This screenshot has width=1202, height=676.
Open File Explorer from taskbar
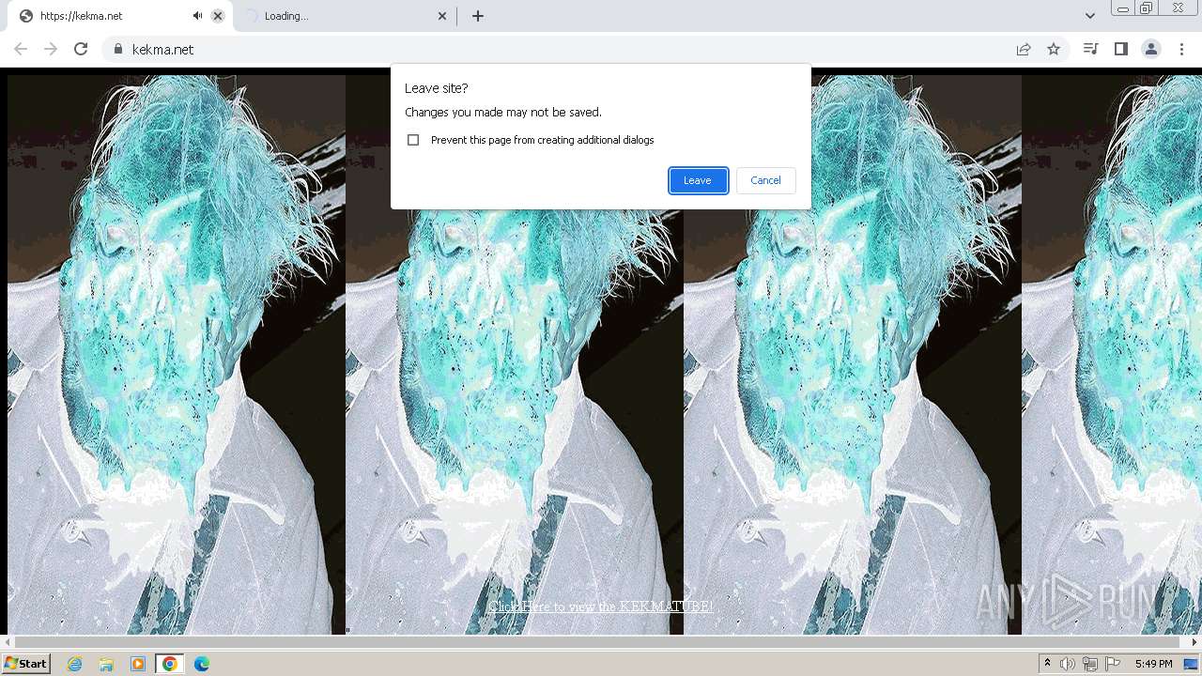coord(106,664)
